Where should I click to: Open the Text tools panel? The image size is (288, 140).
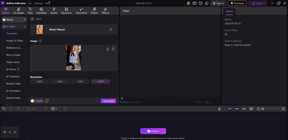30,11
